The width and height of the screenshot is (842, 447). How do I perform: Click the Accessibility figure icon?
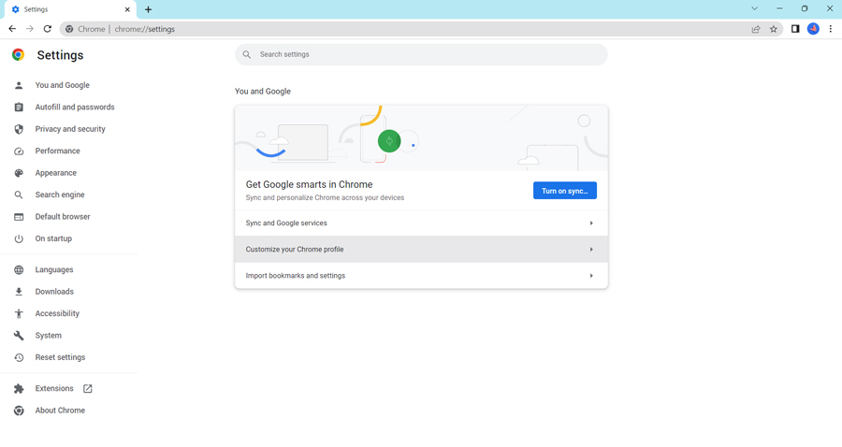tap(19, 314)
